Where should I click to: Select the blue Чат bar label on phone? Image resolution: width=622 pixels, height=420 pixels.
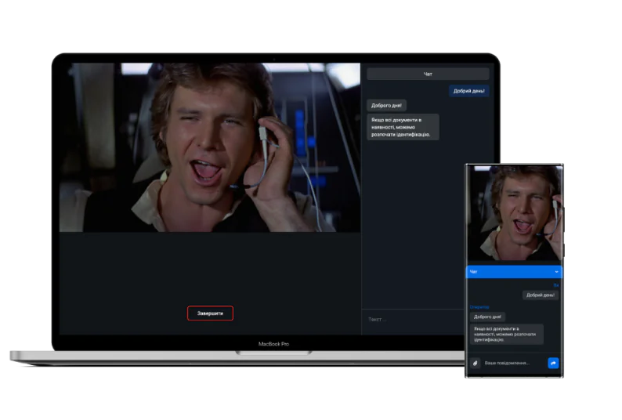tap(473, 272)
